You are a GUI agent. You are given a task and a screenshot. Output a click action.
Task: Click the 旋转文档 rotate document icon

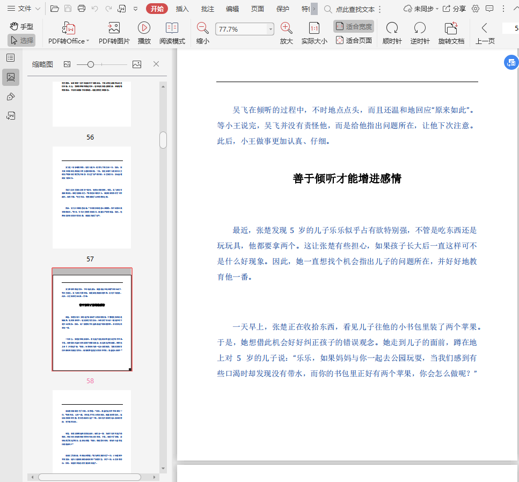[x=451, y=28]
